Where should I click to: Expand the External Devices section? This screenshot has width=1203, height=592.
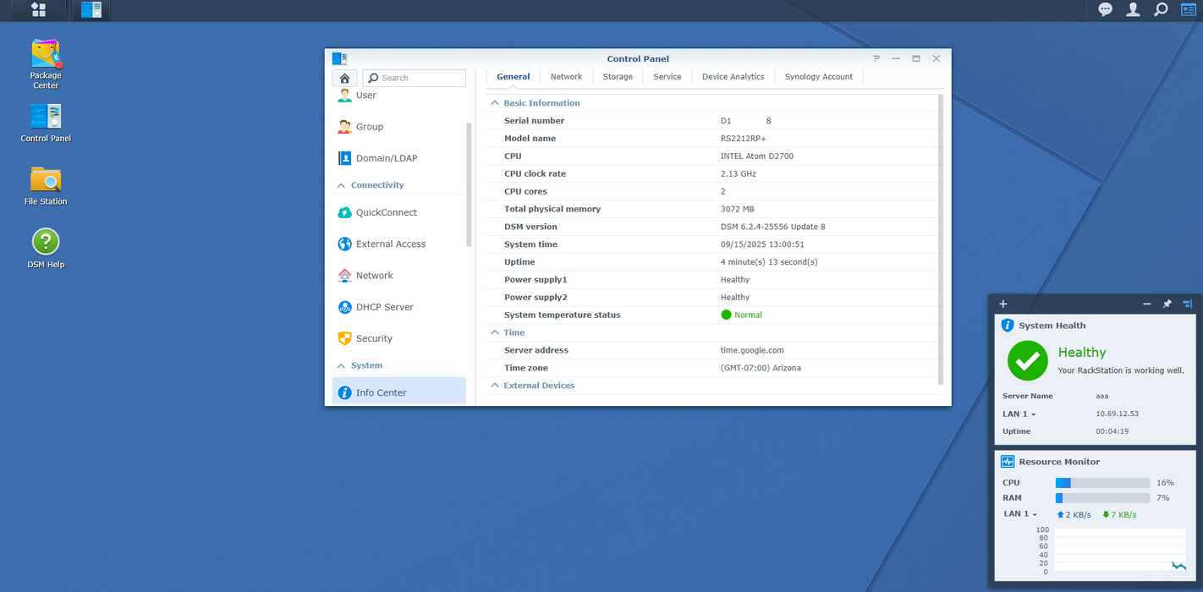tap(496, 386)
